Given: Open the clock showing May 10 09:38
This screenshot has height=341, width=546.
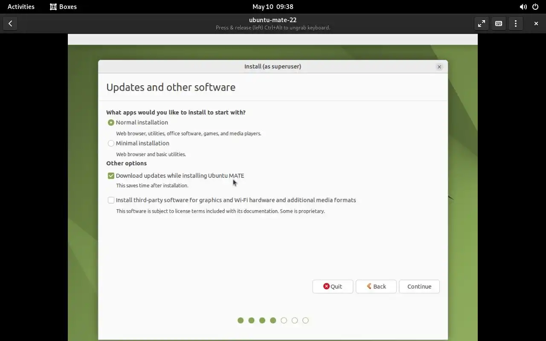Looking at the screenshot, I should click(273, 7).
